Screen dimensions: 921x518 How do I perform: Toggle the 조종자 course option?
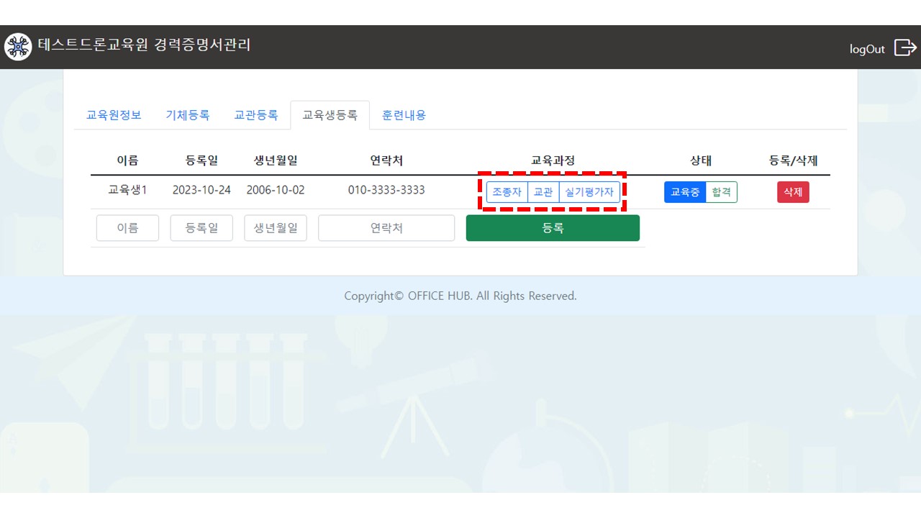(x=507, y=192)
